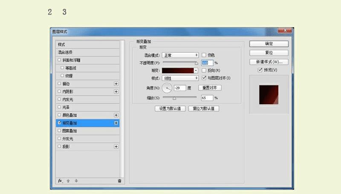Screen dimensions: 341x194
Task: Click the 重置对齐 button
Action: (210, 88)
